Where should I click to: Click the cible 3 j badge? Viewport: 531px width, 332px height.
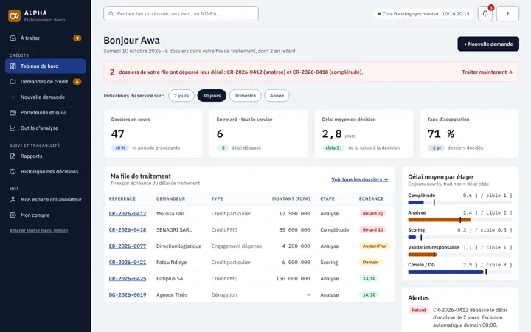[333, 148]
